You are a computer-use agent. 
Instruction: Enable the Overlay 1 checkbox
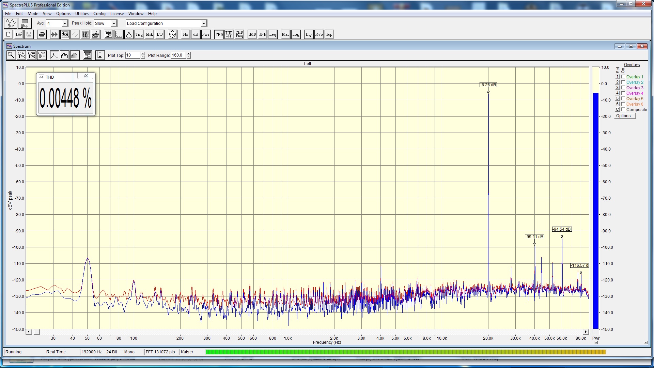coord(623,77)
